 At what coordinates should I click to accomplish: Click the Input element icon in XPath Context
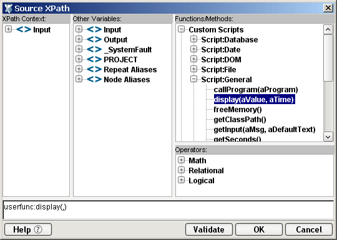pyautogui.click(x=24, y=29)
